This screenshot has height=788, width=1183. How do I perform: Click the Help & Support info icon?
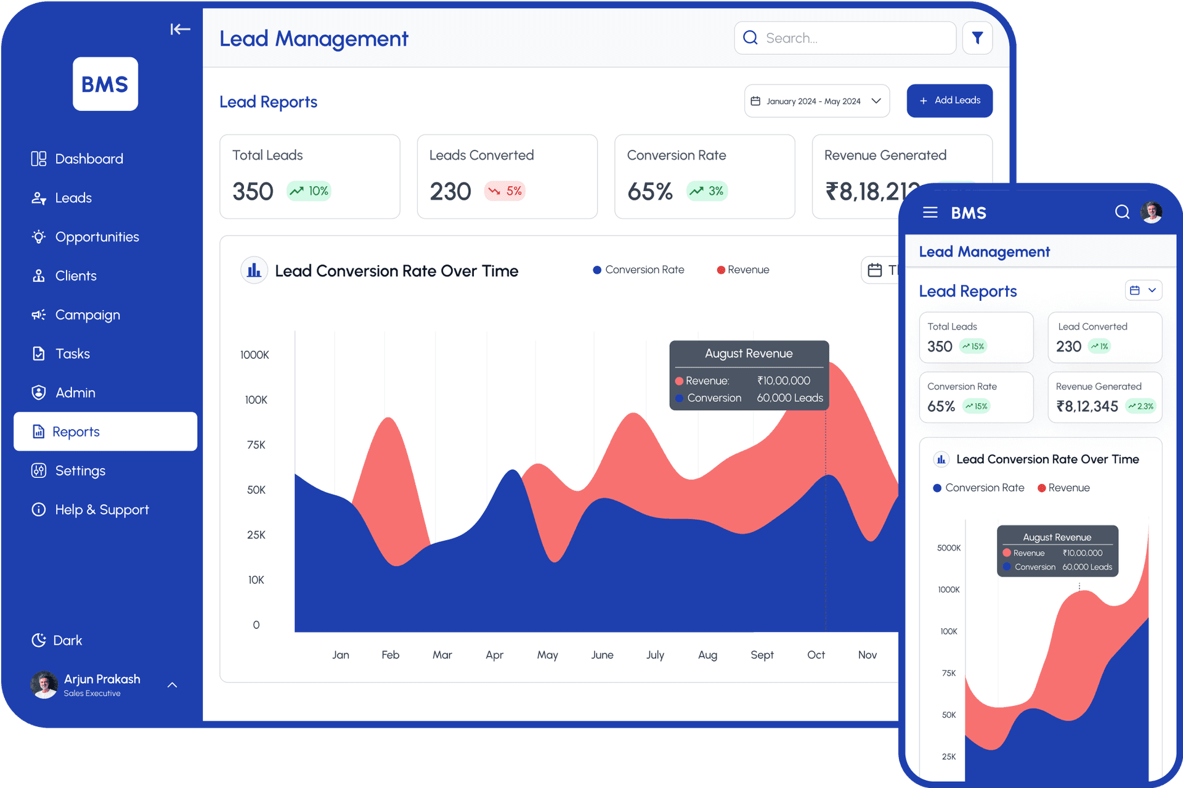click(39, 509)
